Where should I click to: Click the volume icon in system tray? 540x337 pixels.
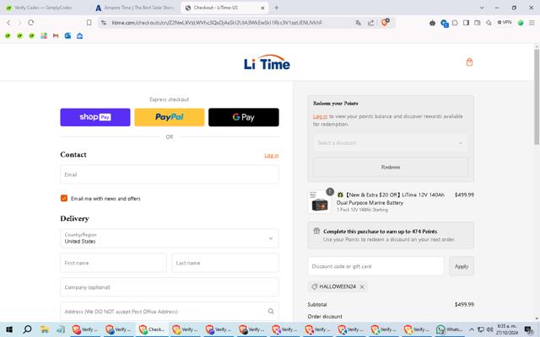(489, 329)
